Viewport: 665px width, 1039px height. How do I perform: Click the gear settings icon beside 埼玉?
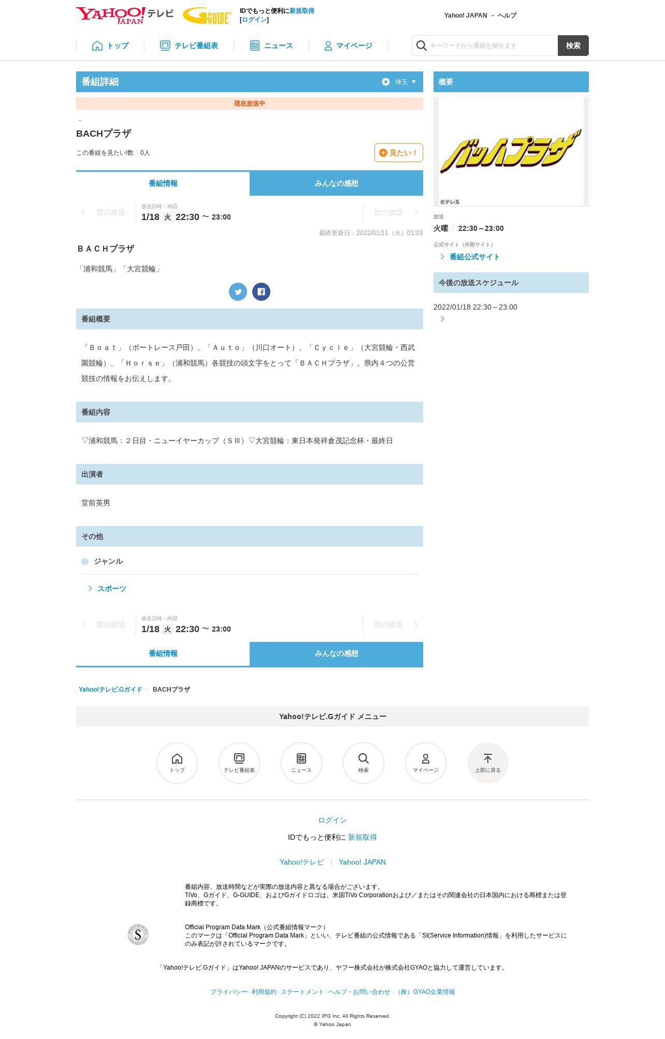tap(386, 82)
